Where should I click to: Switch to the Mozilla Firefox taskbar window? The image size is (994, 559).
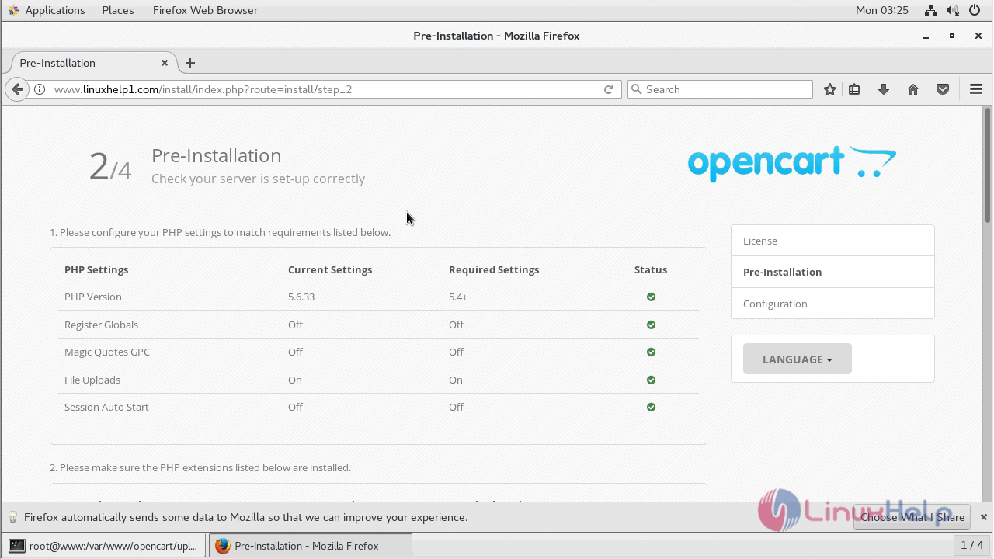pos(309,546)
